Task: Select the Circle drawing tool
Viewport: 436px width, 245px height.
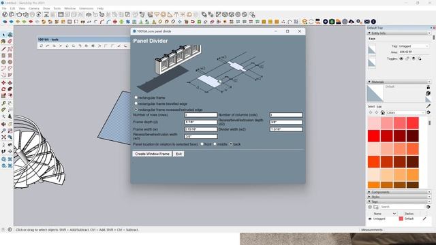Action: coord(3,62)
